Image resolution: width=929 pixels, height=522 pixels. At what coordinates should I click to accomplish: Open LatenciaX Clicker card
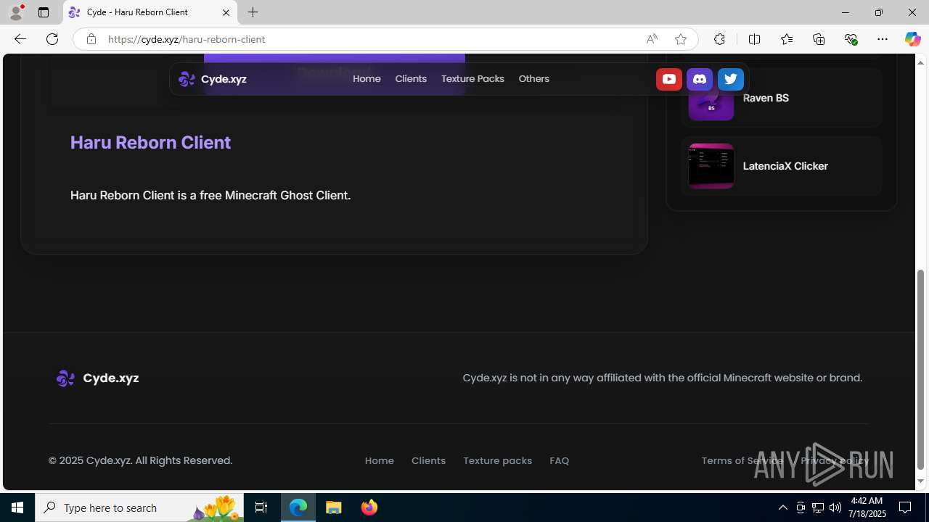781,166
